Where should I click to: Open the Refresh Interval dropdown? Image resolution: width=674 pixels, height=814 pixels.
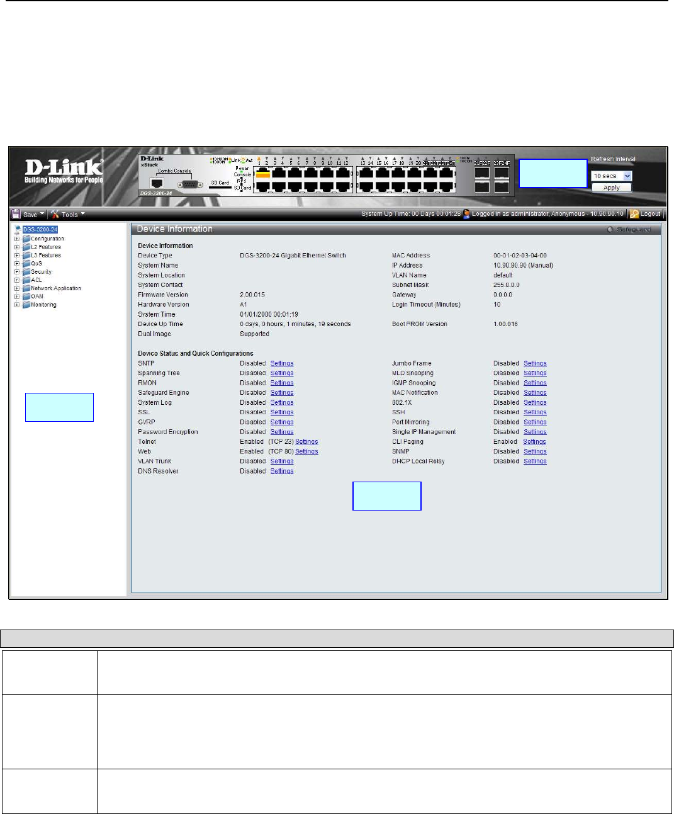tap(611, 176)
